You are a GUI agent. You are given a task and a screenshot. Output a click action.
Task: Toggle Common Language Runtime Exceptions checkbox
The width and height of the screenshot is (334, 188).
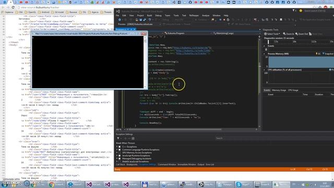(x=120, y=150)
